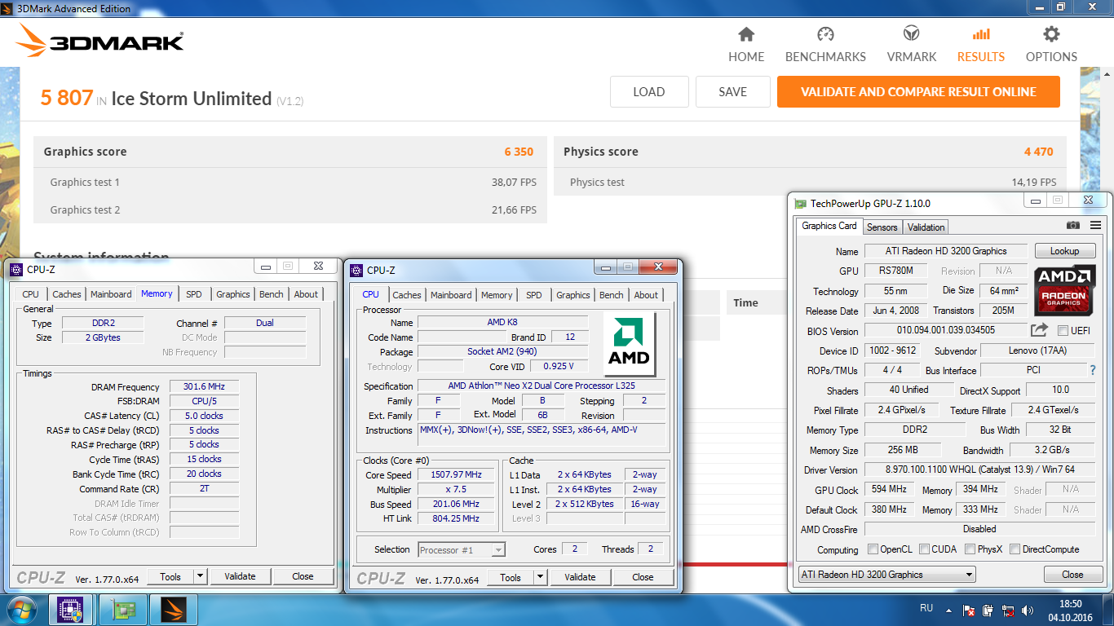Take a GPU-Z screenshot with the camera icon
Image resolution: width=1114 pixels, height=626 pixels.
pos(1073,225)
